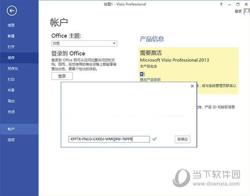This screenshot has height=196, width=250.
Task: Choose 打开 from the backstage menu
Action: click(11, 47)
